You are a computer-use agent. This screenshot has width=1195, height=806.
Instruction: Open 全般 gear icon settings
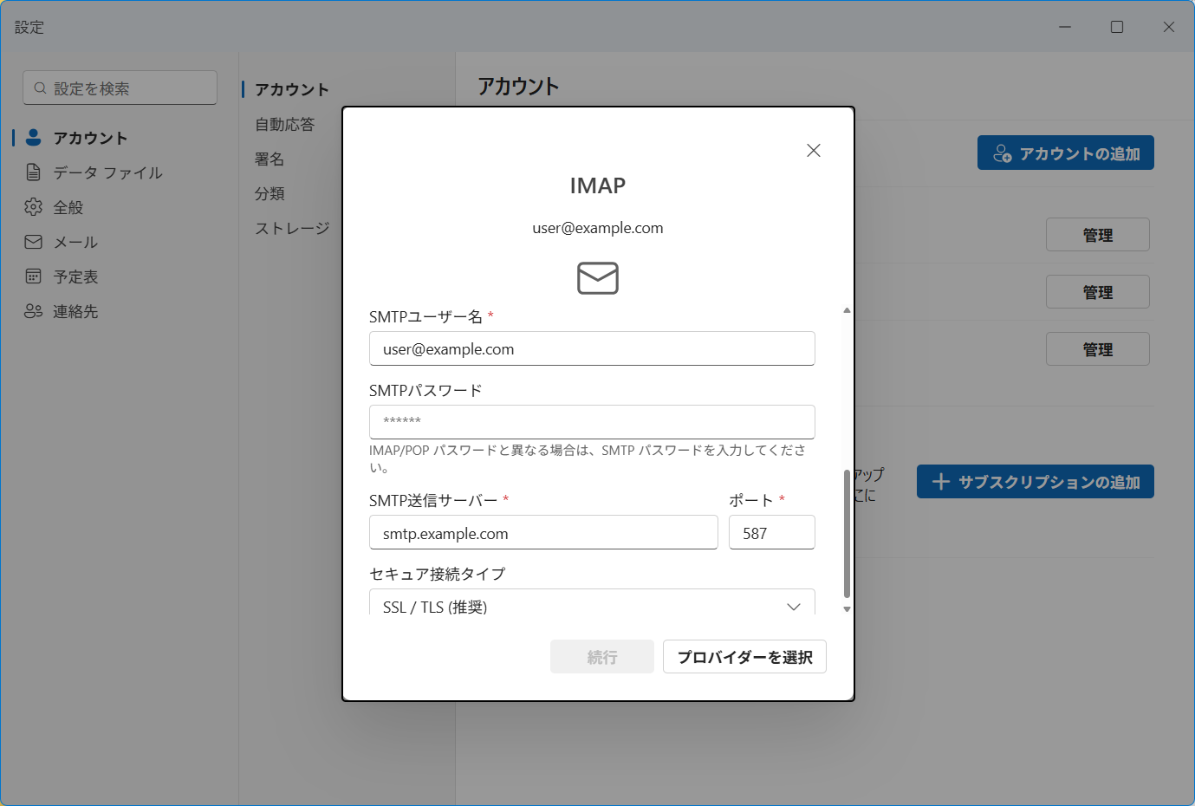click(34, 206)
